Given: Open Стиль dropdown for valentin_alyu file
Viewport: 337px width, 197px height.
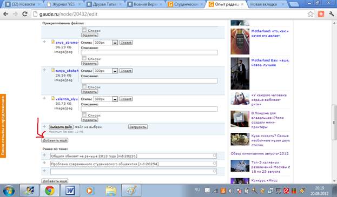Looking at the screenshot, I should pyautogui.click(x=105, y=99).
